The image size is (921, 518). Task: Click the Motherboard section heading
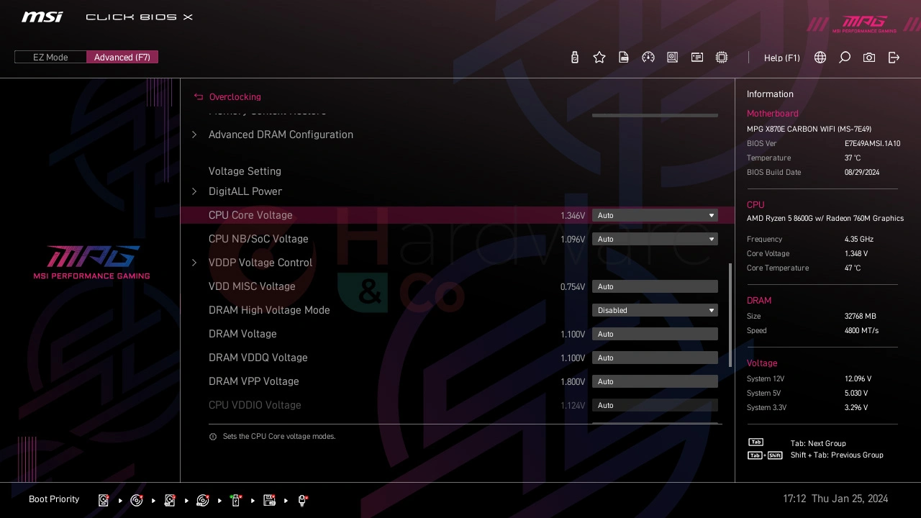(x=772, y=114)
